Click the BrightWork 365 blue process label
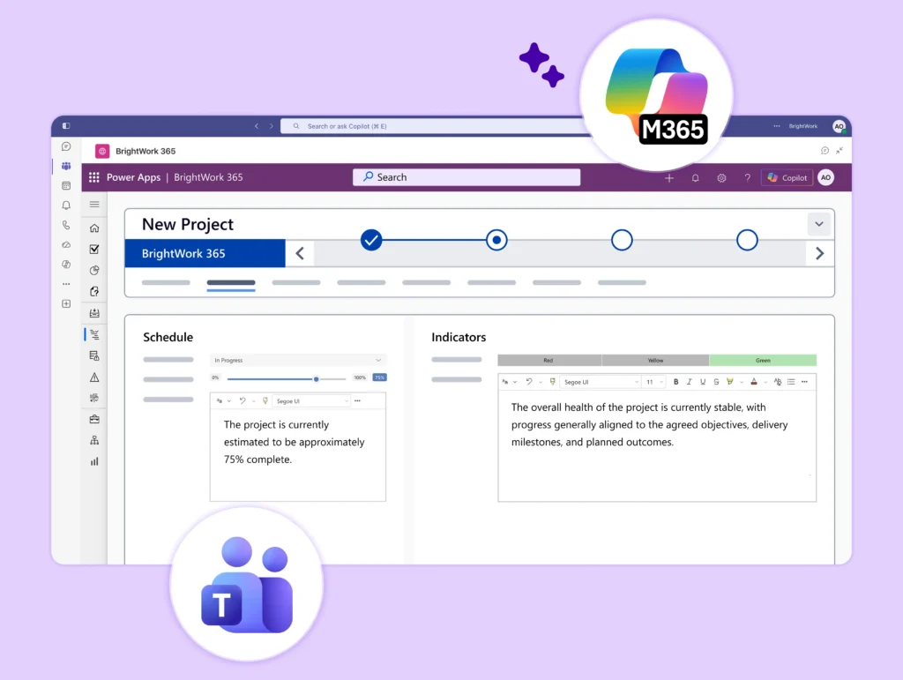 click(x=205, y=253)
